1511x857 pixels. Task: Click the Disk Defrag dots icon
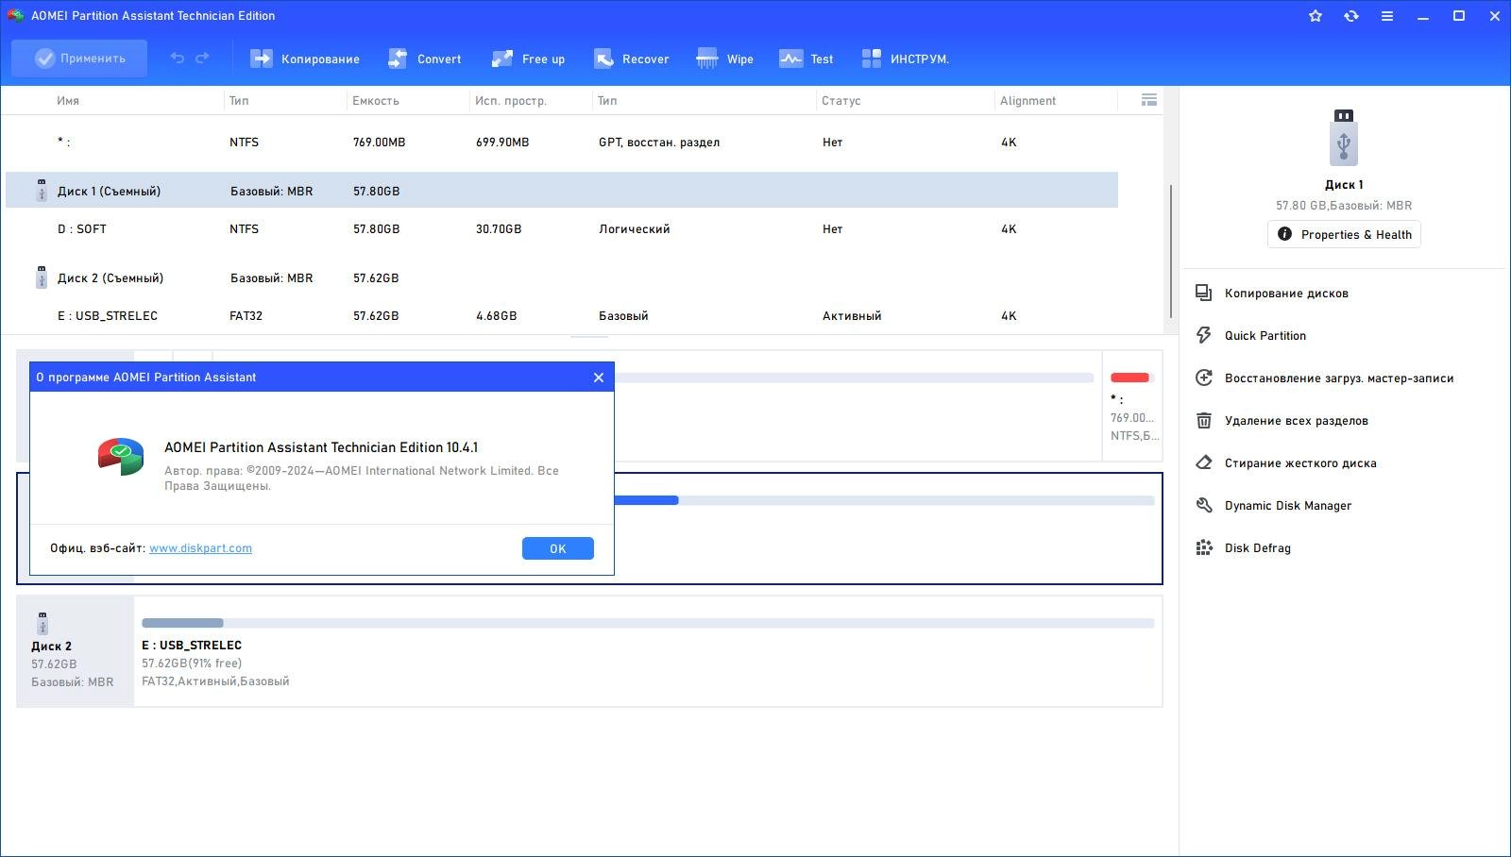[1204, 547]
